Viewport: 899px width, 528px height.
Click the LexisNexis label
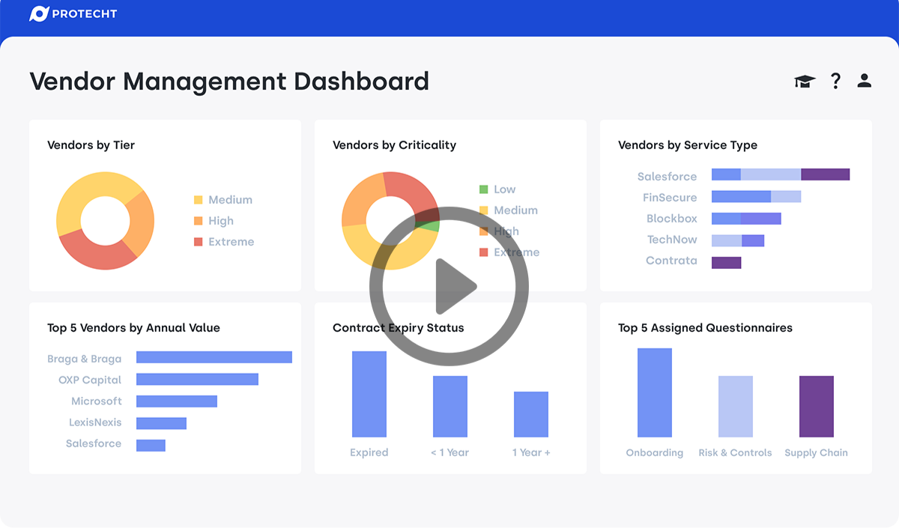coord(95,422)
